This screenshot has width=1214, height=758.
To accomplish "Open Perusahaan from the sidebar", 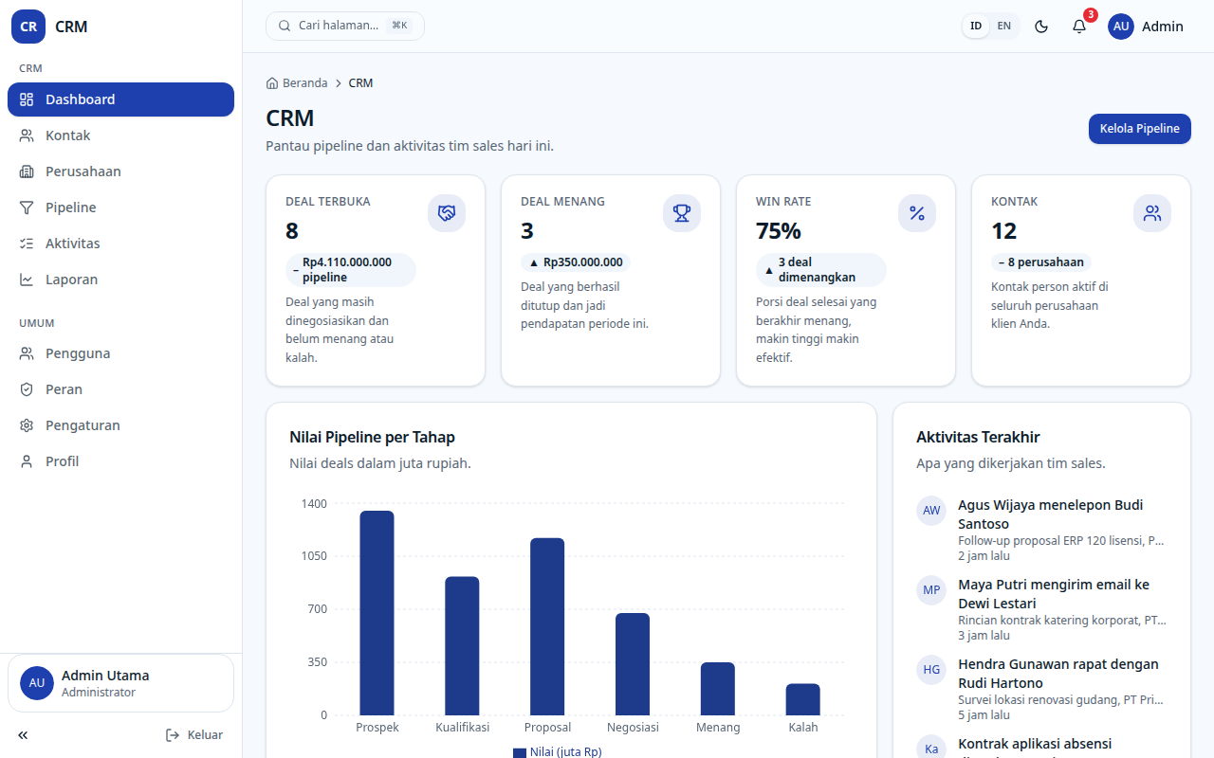I will click(120, 171).
